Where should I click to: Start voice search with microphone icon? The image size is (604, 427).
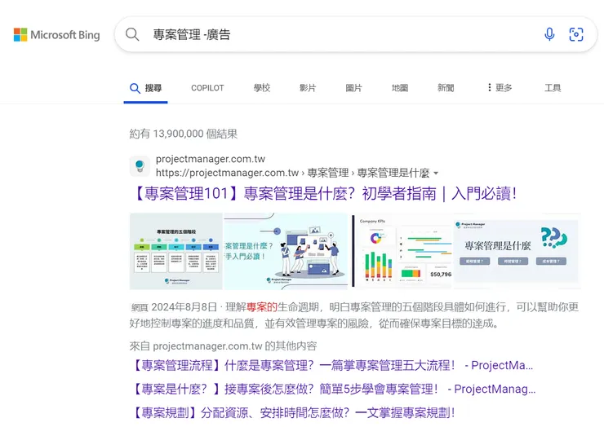click(x=549, y=34)
